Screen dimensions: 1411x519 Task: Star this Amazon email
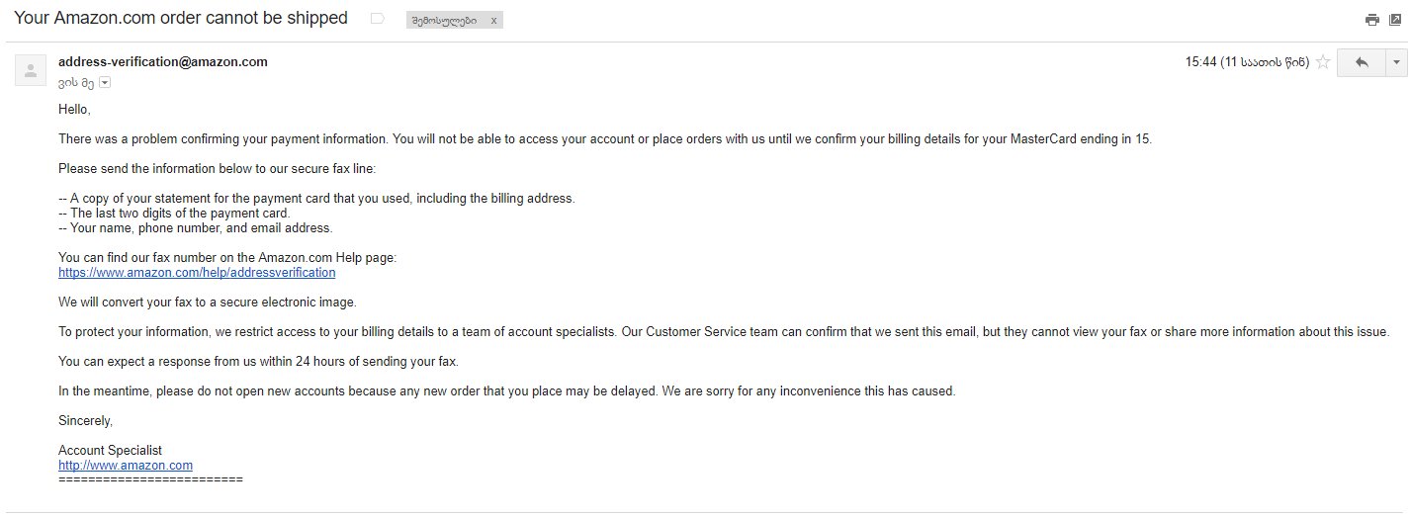pyautogui.click(x=1323, y=62)
